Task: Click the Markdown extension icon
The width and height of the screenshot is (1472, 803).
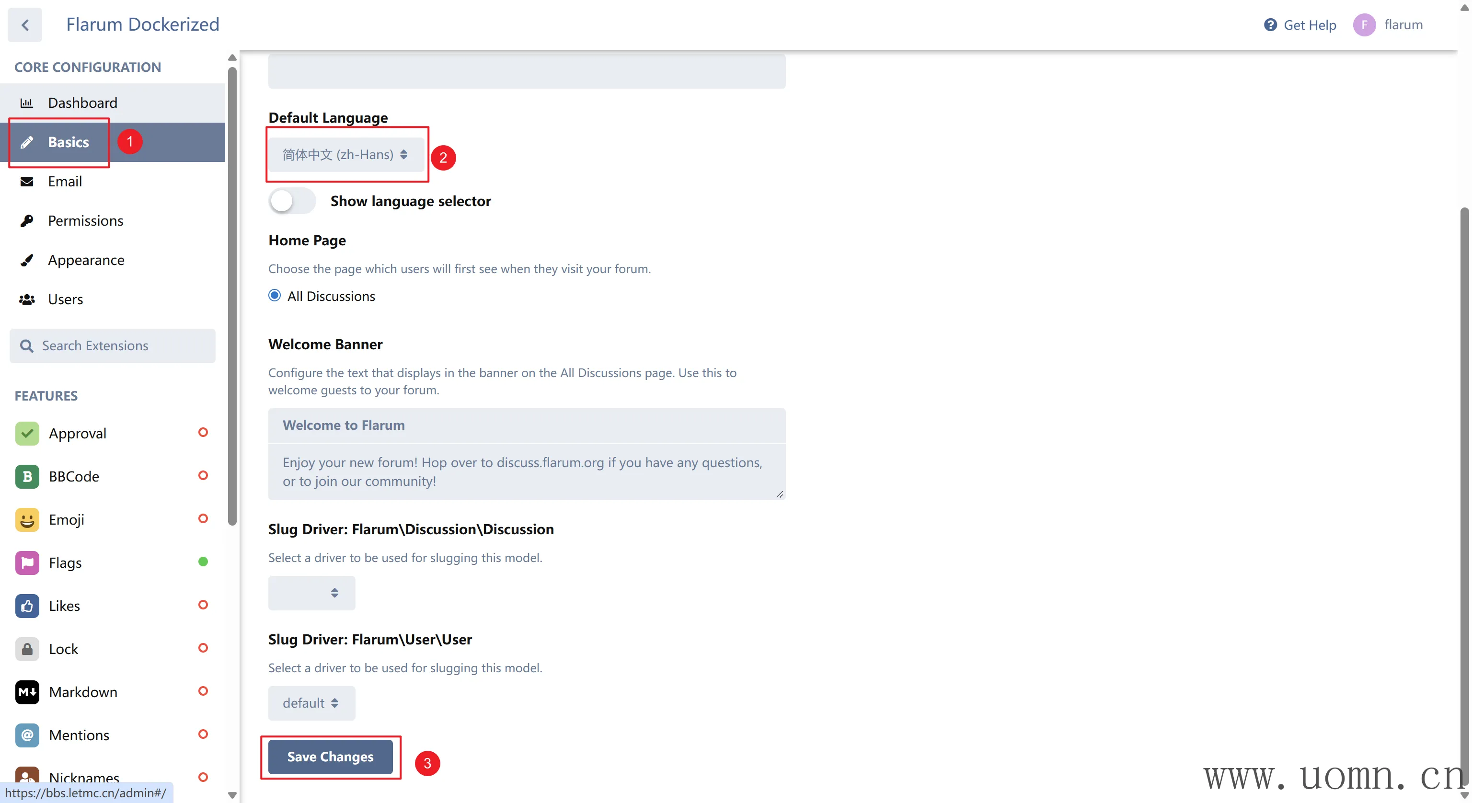Action: point(27,692)
